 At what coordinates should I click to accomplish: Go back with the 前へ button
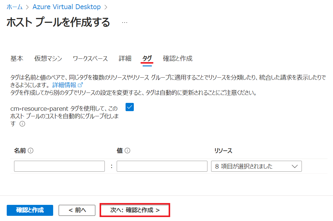click(77, 210)
